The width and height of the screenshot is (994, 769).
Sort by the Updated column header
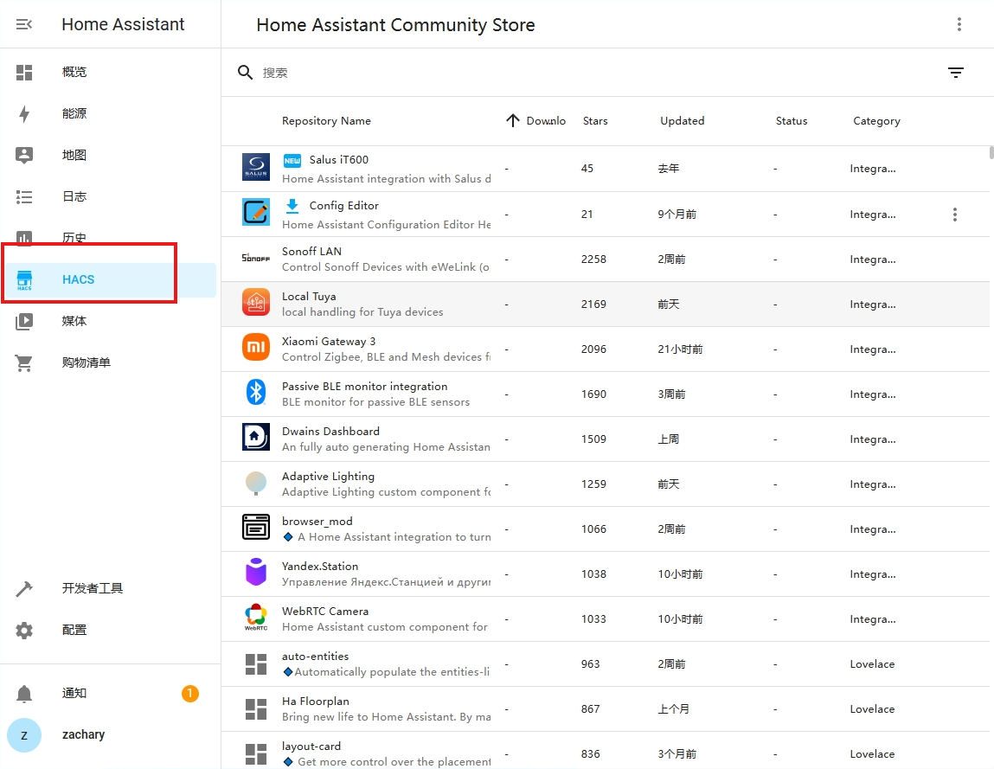point(682,120)
